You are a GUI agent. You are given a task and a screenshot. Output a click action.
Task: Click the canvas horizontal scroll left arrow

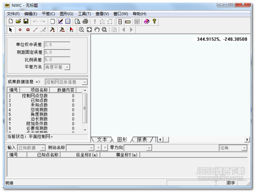pos(160,139)
